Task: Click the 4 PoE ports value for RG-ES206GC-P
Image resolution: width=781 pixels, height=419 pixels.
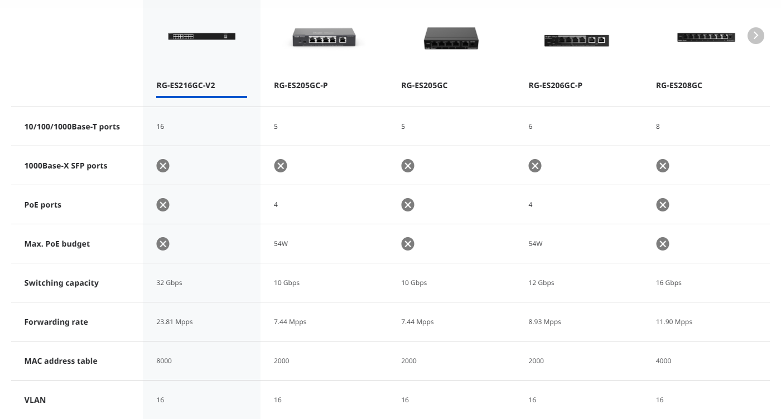Action: pos(531,205)
